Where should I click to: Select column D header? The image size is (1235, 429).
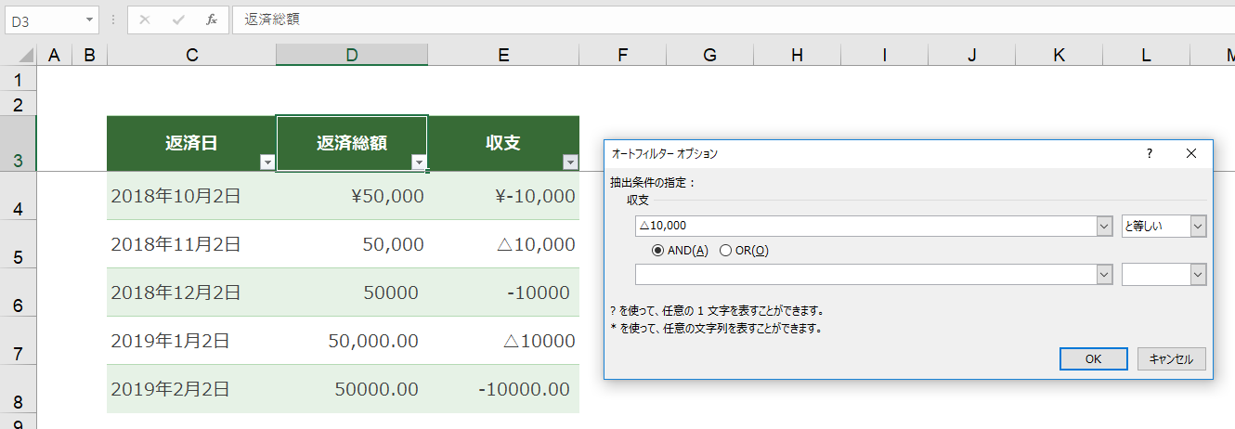[x=352, y=56]
